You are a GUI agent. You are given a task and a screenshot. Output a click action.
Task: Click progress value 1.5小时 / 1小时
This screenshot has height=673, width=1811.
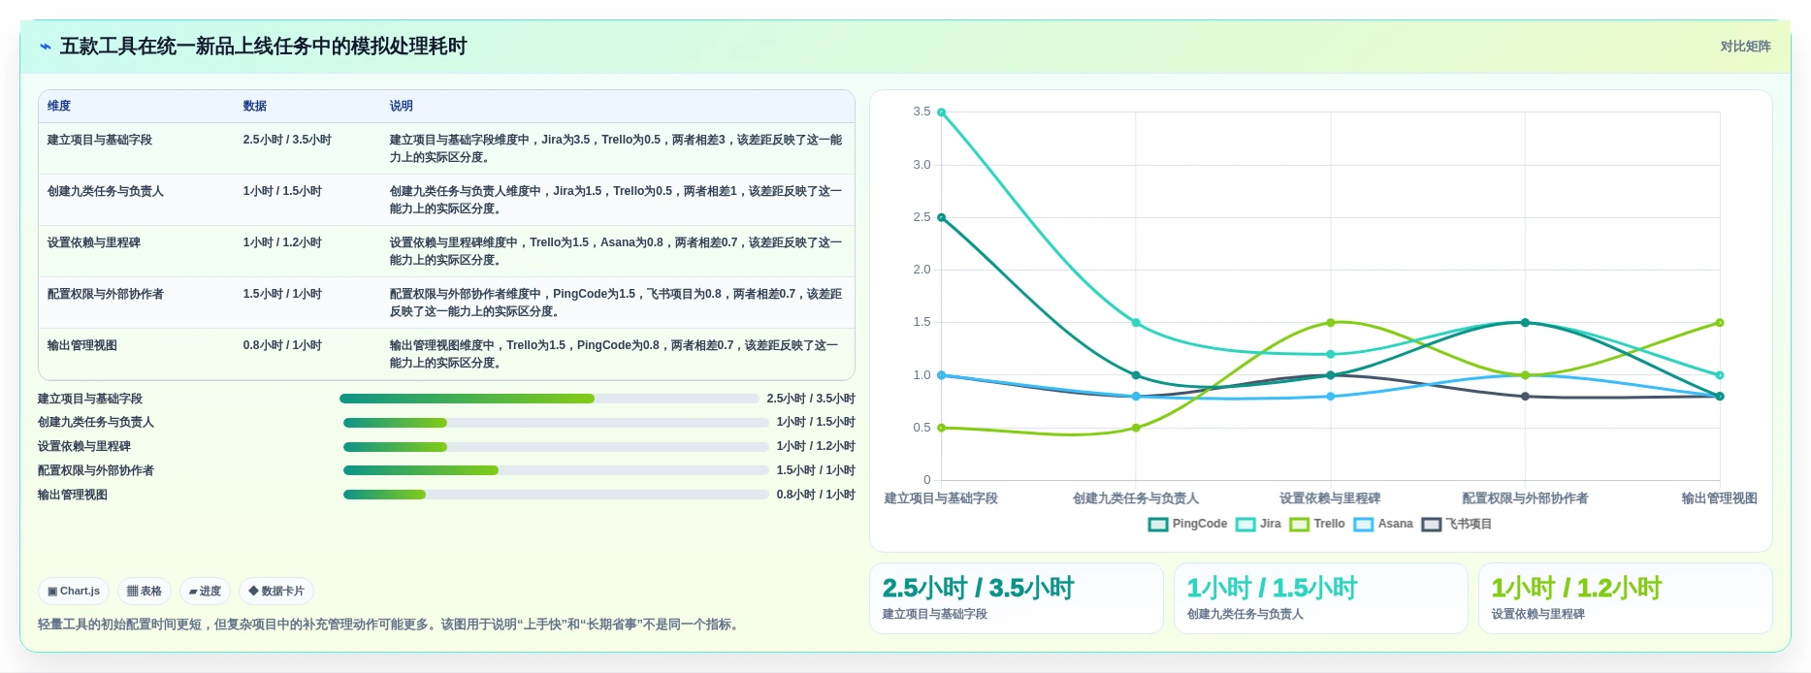(x=816, y=470)
